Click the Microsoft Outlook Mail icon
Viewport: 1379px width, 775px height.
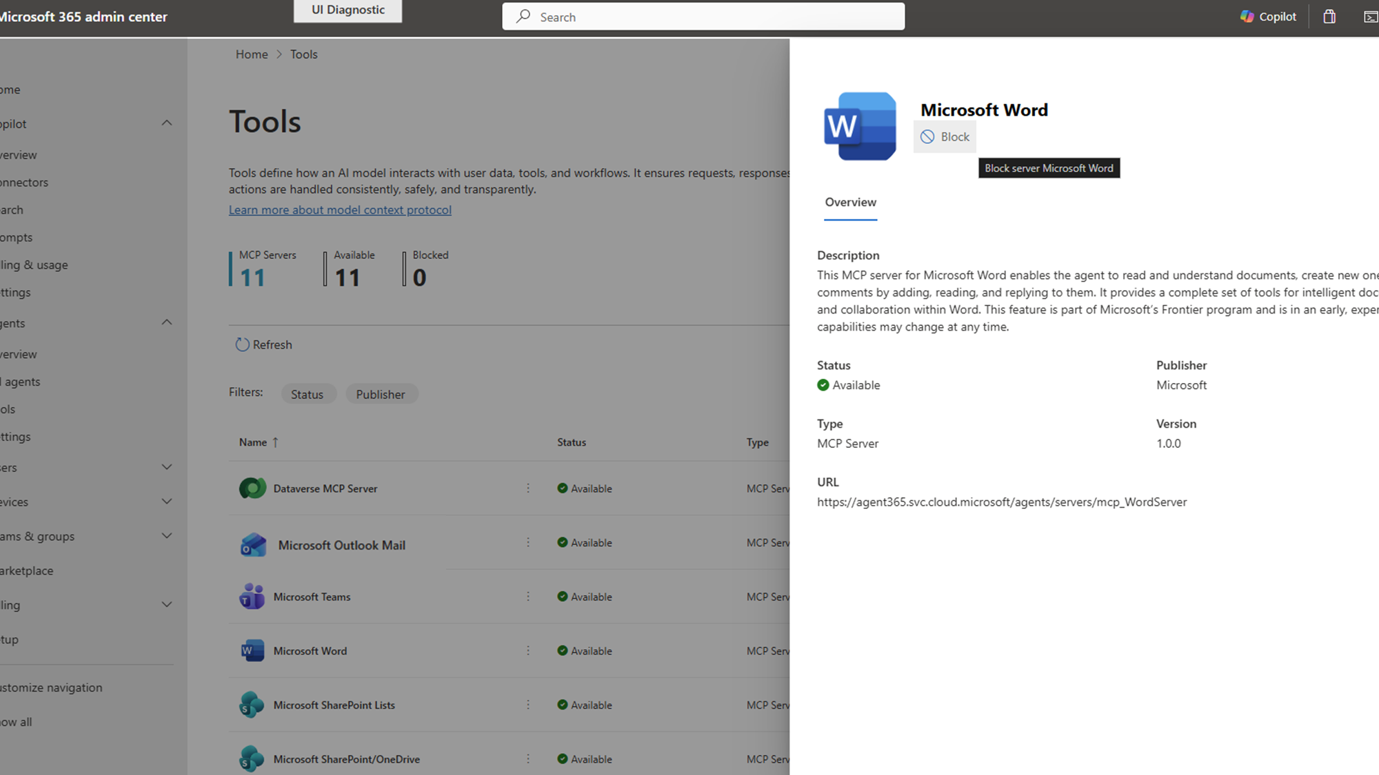tap(254, 544)
